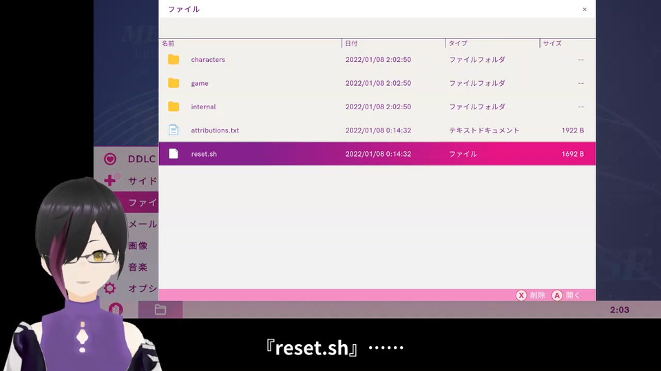Image resolution: width=661 pixels, height=371 pixels.
Task: Open the オプシ options menu entry
Action: 143,289
